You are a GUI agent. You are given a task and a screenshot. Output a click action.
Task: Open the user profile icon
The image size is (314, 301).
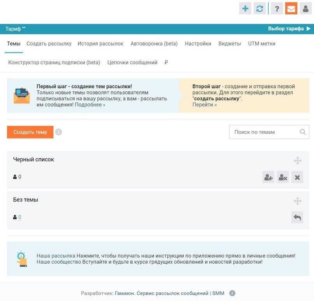[x=305, y=9]
